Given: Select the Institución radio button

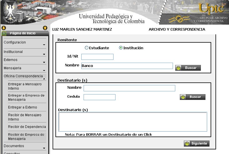Looking at the screenshot, I should [x=121, y=48].
